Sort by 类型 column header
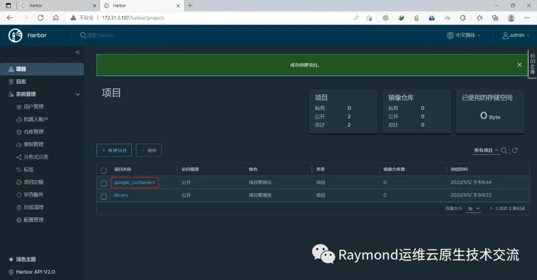 click(321, 169)
